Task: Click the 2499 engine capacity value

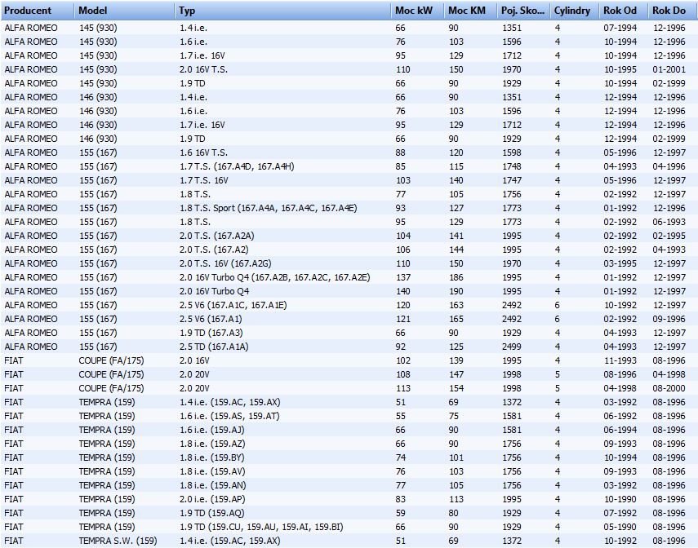Action: tap(512, 347)
